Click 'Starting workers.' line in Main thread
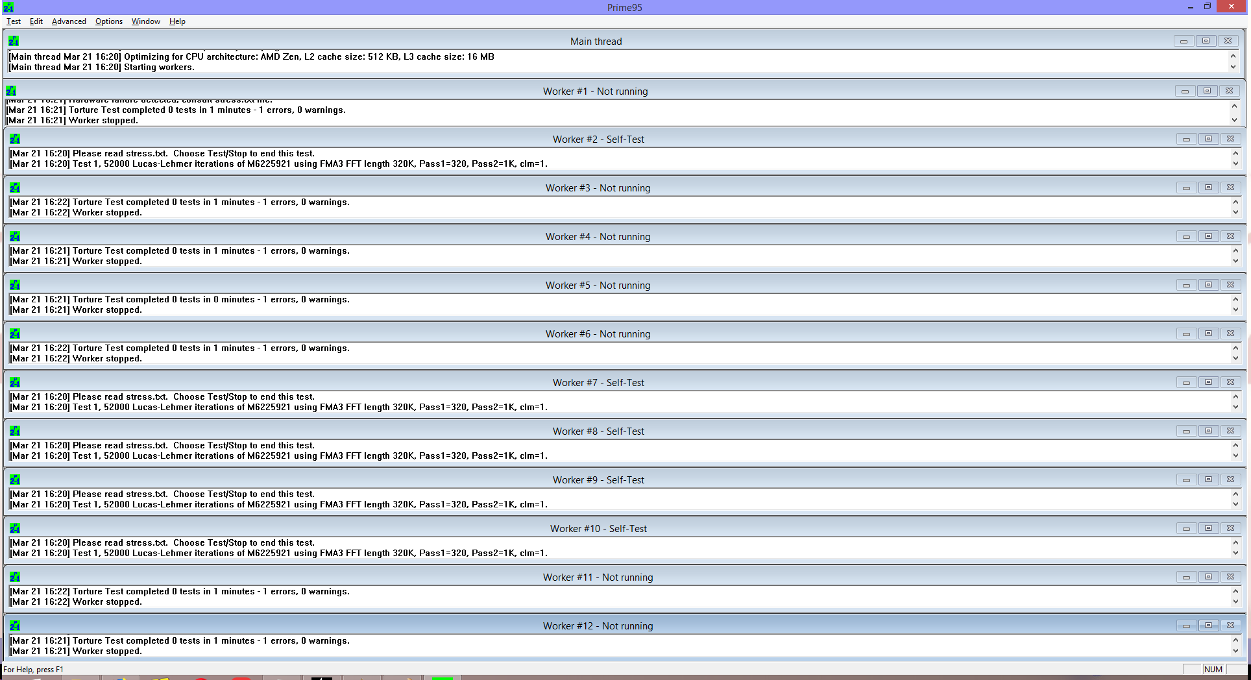 tap(101, 67)
